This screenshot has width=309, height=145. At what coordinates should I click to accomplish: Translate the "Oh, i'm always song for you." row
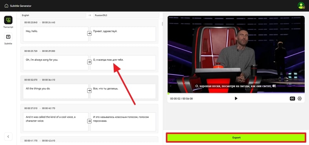click(x=89, y=62)
